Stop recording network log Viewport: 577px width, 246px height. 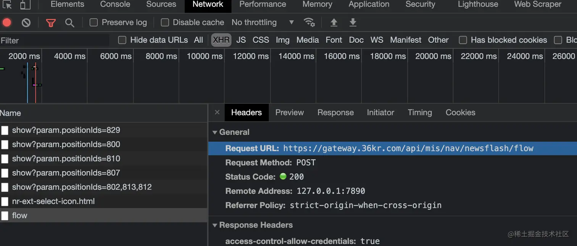pos(7,22)
